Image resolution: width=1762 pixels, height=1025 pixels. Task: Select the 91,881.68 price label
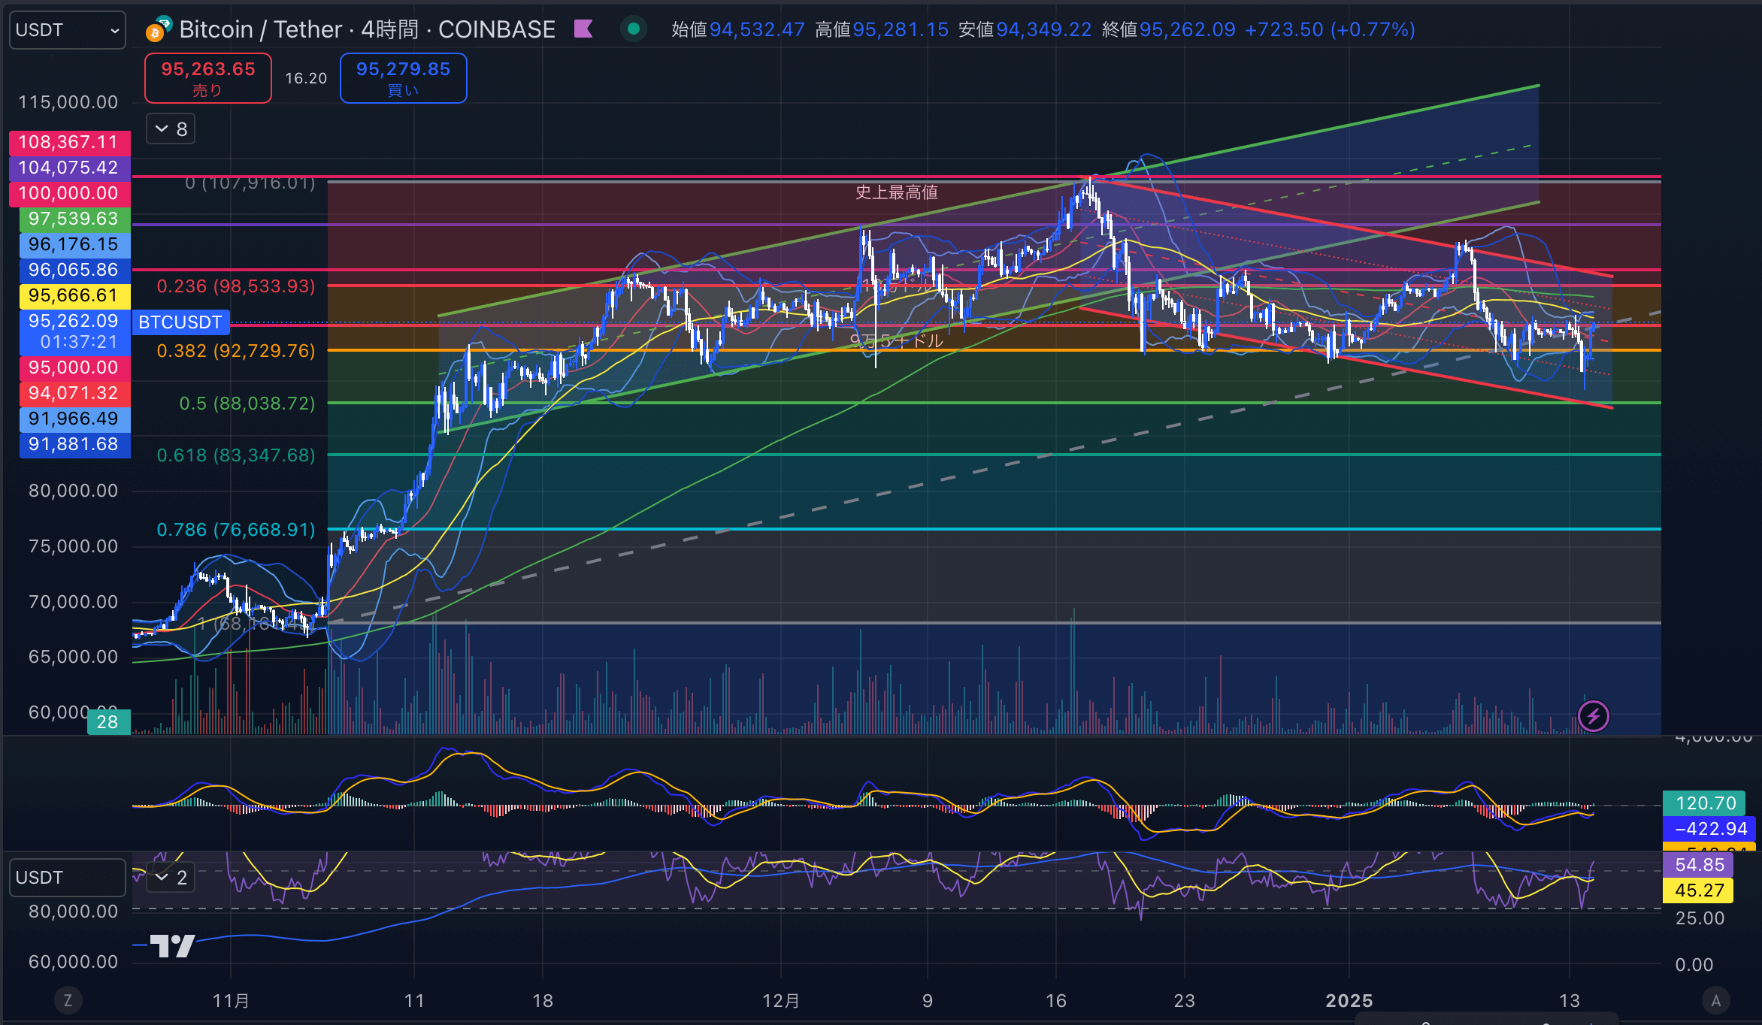point(74,444)
